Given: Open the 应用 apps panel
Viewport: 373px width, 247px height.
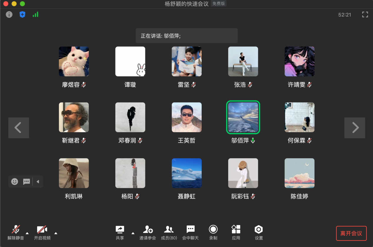Looking at the screenshot, I should [x=236, y=233].
